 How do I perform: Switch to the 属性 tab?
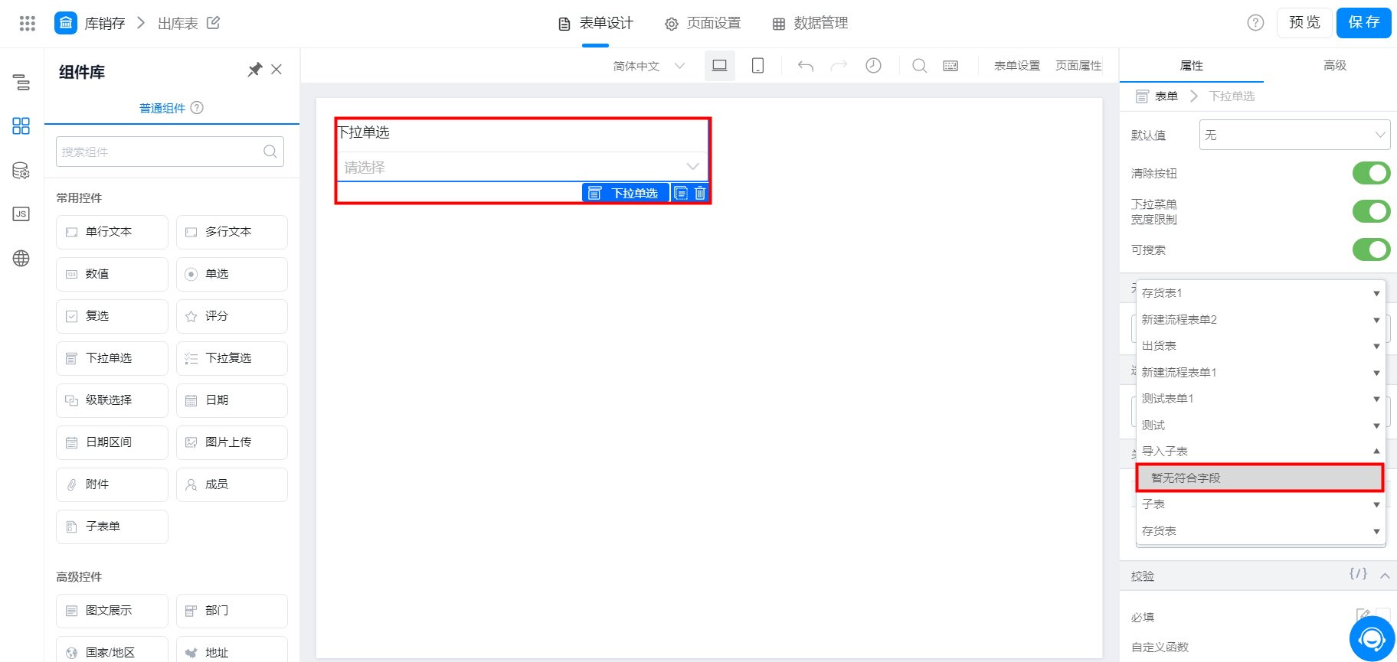pyautogui.click(x=1192, y=66)
